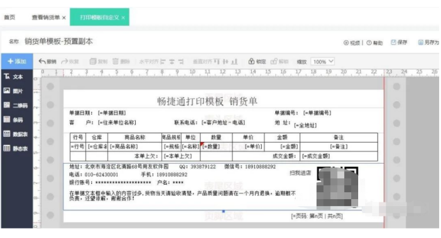Screen dimensions: 441x238
Task: Select the [=单价] data cell
Action: point(248,146)
